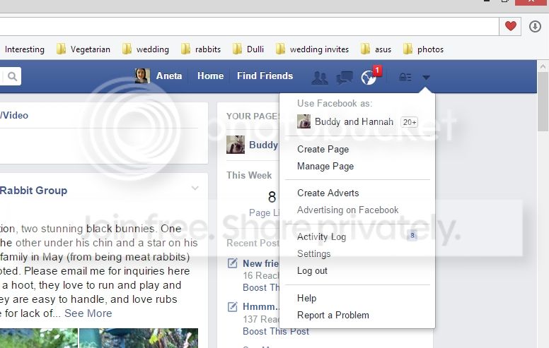This screenshot has width=549, height=348.
Task: Open the Vegetarian bookmarks folder
Action: [x=83, y=49]
